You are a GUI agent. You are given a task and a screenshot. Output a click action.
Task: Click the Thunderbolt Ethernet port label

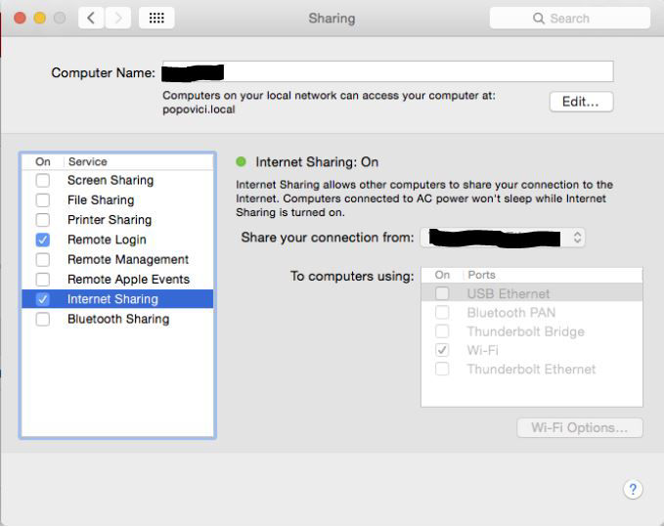(531, 369)
